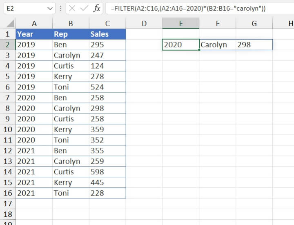The image size is (294, 225).
Task: Open the Name Box dropdown arrow
Action: [x=50, y=8]
